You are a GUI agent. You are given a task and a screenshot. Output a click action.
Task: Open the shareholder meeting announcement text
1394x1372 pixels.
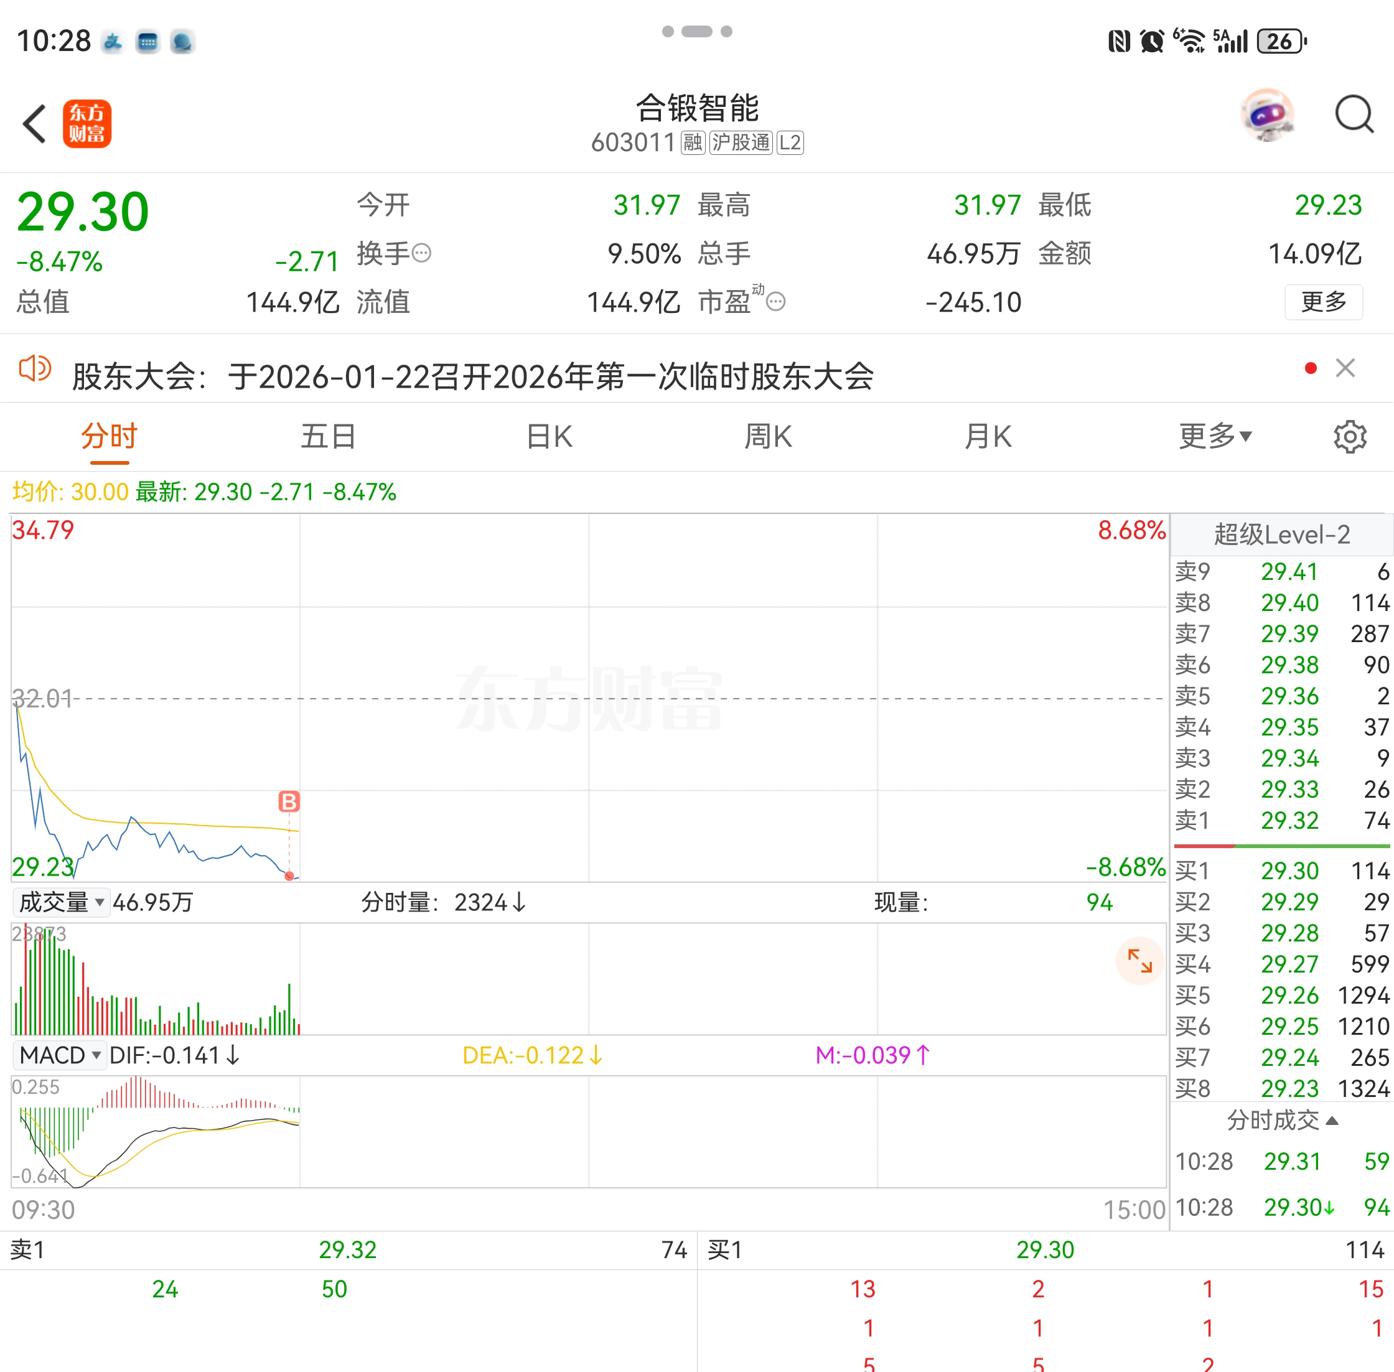click(x=473, y=376)
